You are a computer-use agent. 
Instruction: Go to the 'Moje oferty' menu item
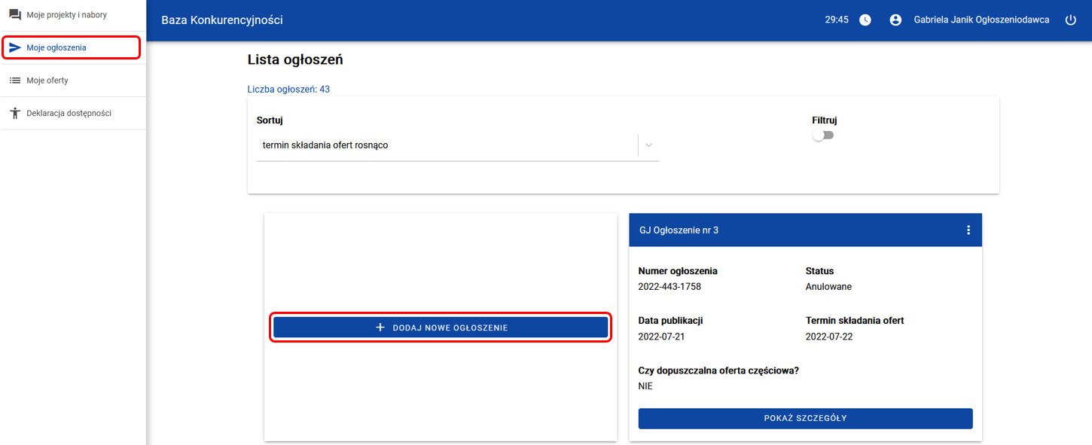tap(47, 81)
